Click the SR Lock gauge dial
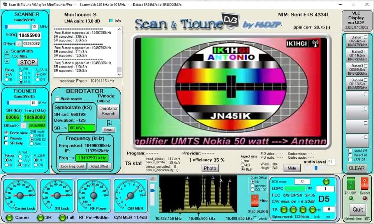Viewport: 374px width, 224px height. pyautogui.click(x=57, y=196)
